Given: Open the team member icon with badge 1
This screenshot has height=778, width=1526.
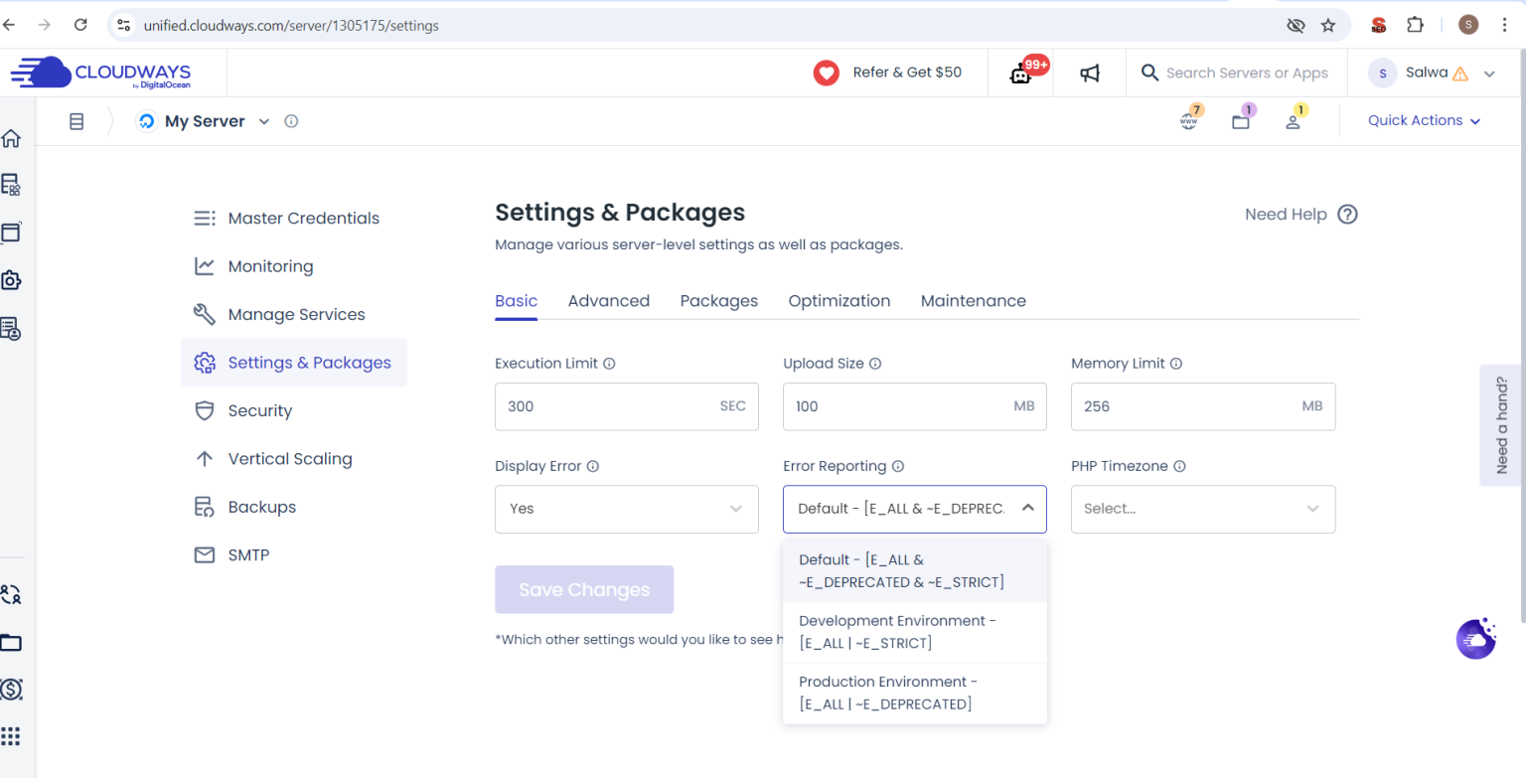Looking at the screenshot, I should (1293, 121).
